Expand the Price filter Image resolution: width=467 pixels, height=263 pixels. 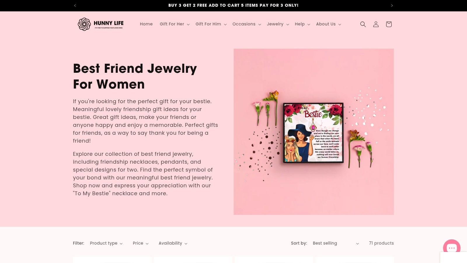(141, 243)
